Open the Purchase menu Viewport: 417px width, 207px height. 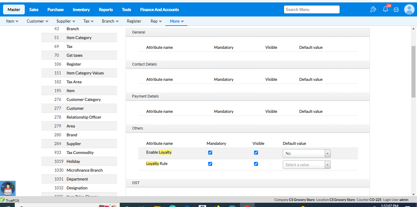(x=56, y=9)
